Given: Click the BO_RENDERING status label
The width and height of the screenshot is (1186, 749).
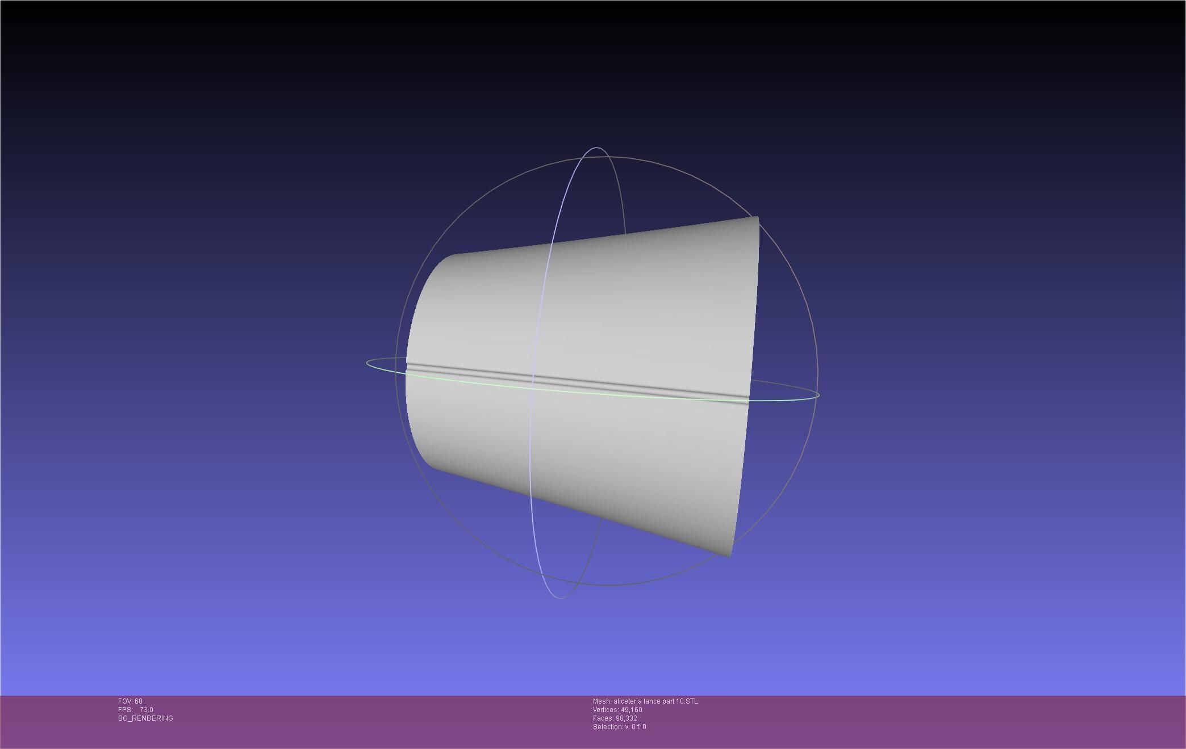Looking at the screenshot, I should 145,718.
